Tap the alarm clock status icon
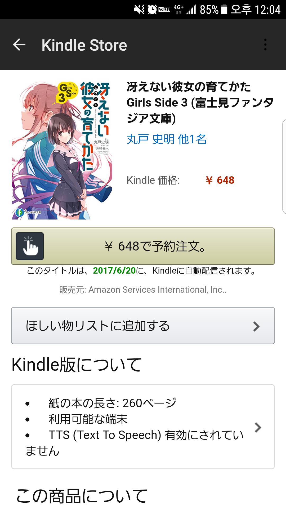286x509 pixels. (x=152, y=10)
